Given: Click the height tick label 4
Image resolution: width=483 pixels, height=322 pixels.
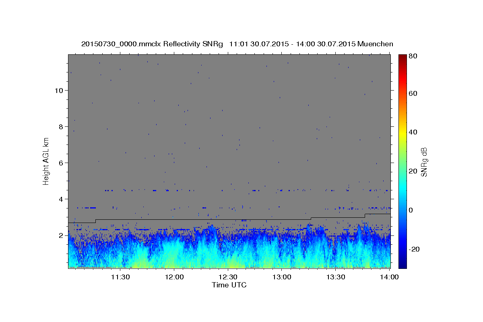Looking at the screenshot, I should click(x=60, y=199).
